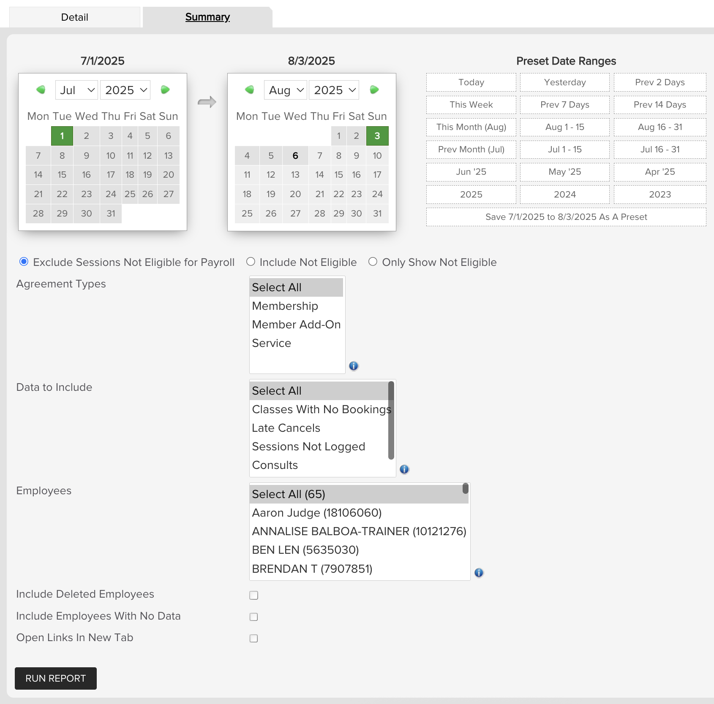
Task: Select Member Add-On agreement type
Action: tap(296, 325)
